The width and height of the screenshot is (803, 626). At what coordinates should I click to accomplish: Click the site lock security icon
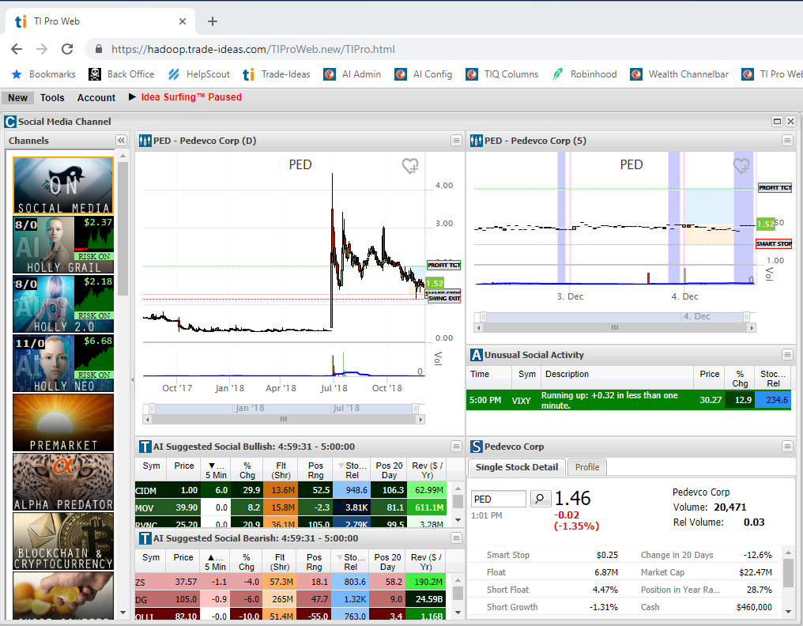coord(99,49)
